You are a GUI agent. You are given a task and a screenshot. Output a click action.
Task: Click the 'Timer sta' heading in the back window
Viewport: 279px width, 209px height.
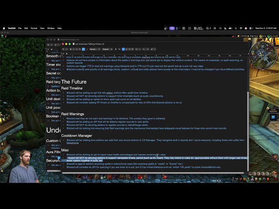(53, 65)
